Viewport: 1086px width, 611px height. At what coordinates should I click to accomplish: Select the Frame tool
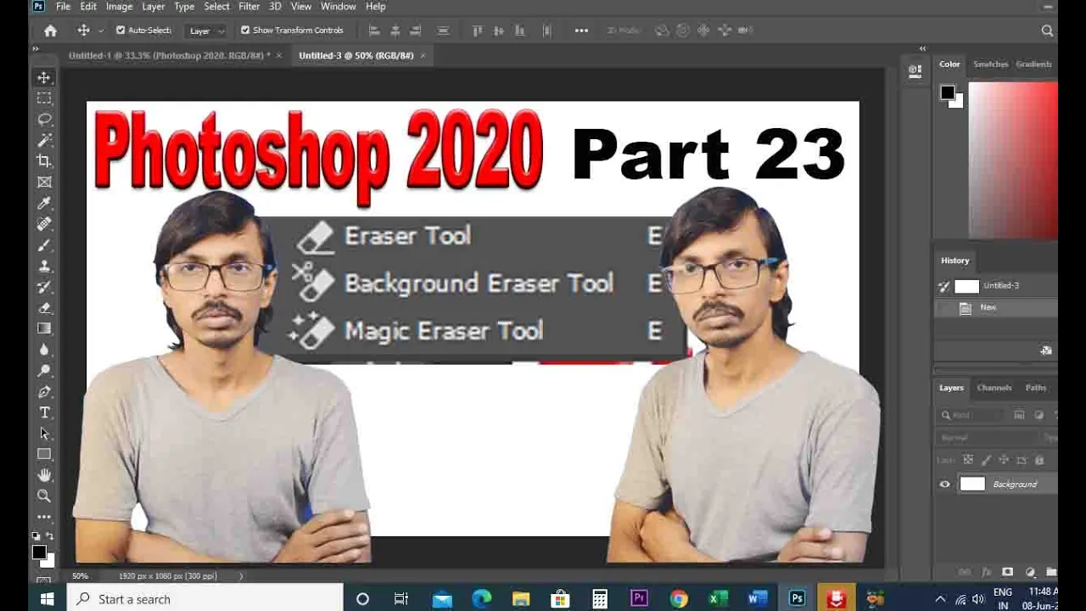tap(44, 182)
